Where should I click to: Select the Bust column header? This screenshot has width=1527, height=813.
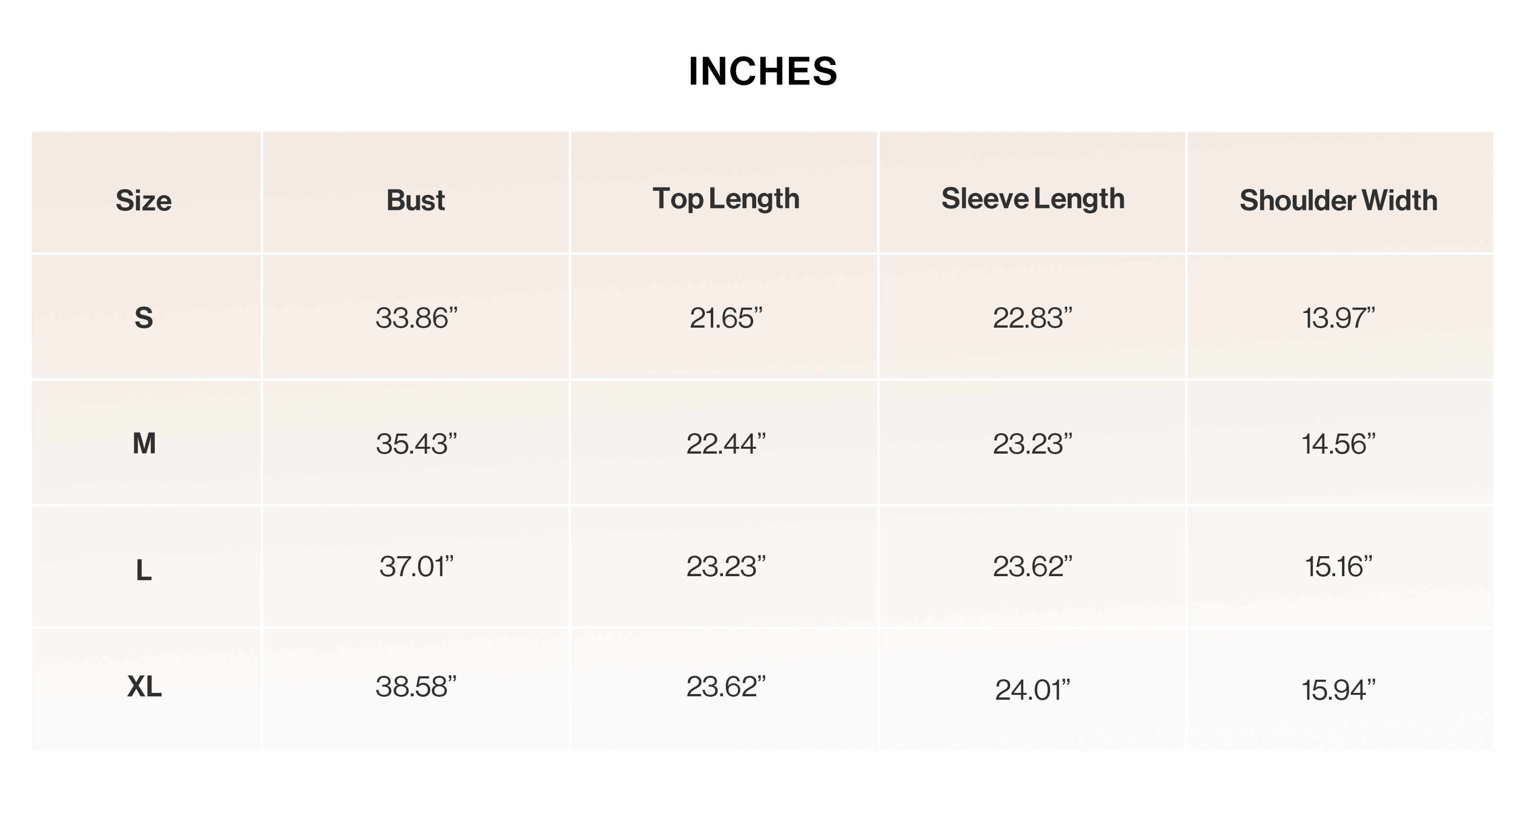click(x=415, y=200)
